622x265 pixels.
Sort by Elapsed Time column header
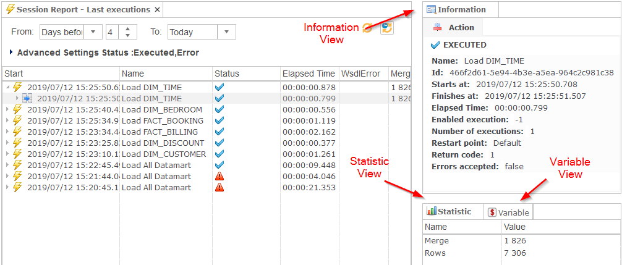tap(309, 74)
